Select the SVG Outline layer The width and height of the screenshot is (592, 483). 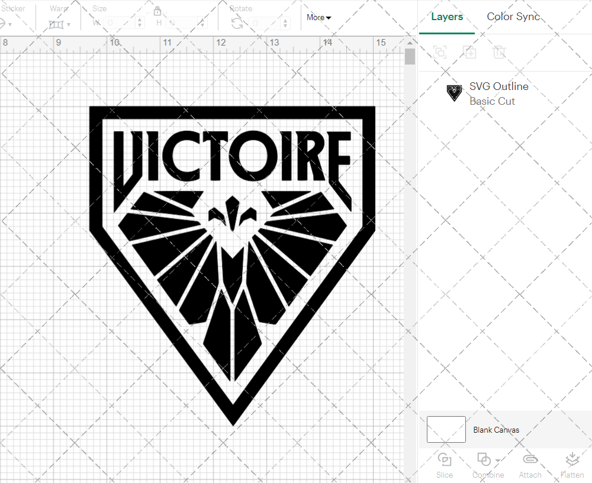pyautogui.click(x=498, y=94)
